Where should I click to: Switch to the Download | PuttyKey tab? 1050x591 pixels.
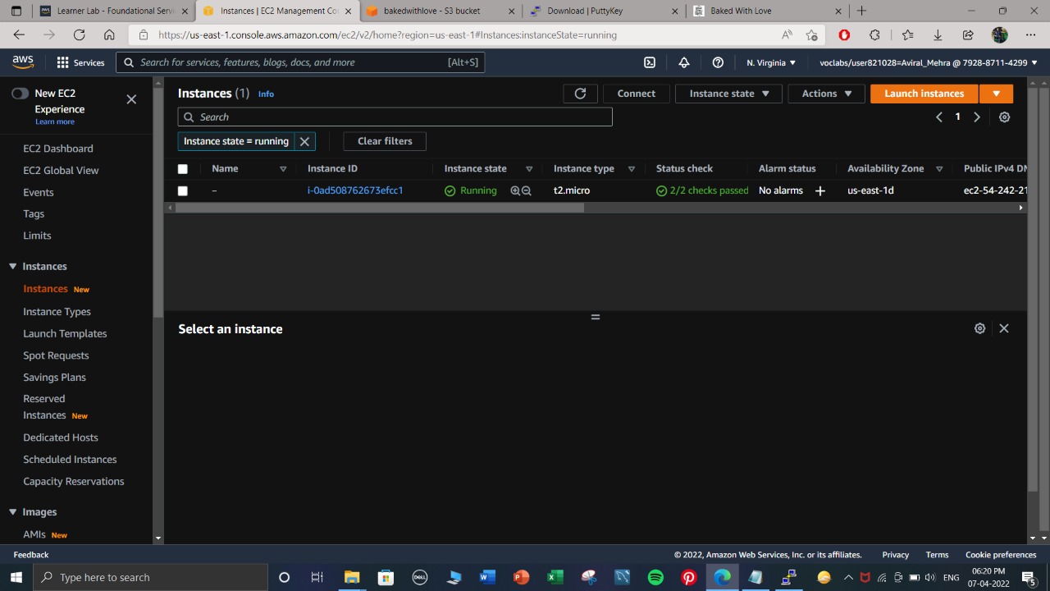604,11
